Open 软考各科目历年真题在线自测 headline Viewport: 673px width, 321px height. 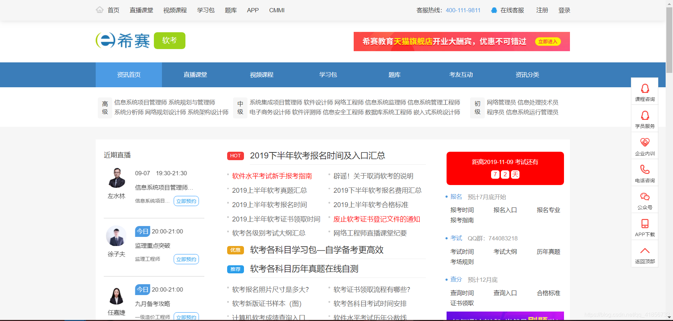coord(304,269)
